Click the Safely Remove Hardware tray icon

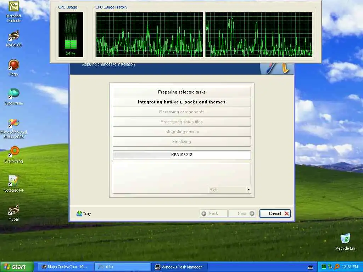330,267
